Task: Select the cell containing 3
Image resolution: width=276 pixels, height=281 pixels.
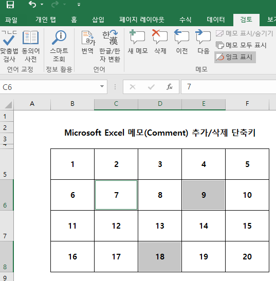Action: (160, 164)
